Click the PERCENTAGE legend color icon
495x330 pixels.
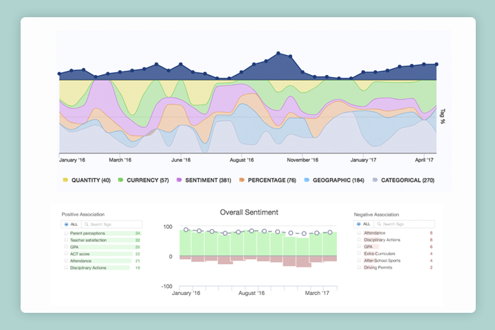pos(242,180)
